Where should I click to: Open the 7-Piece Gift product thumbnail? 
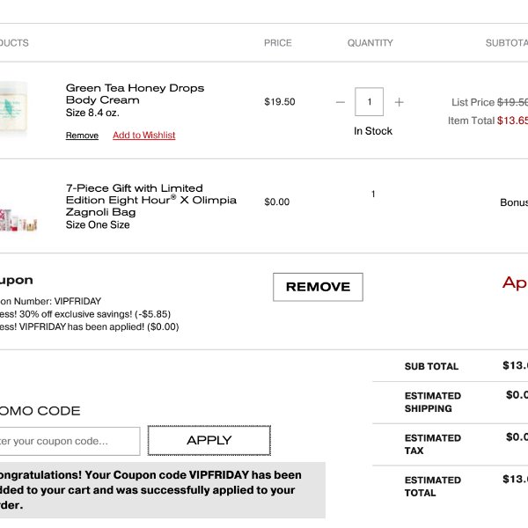coord(18,220)
